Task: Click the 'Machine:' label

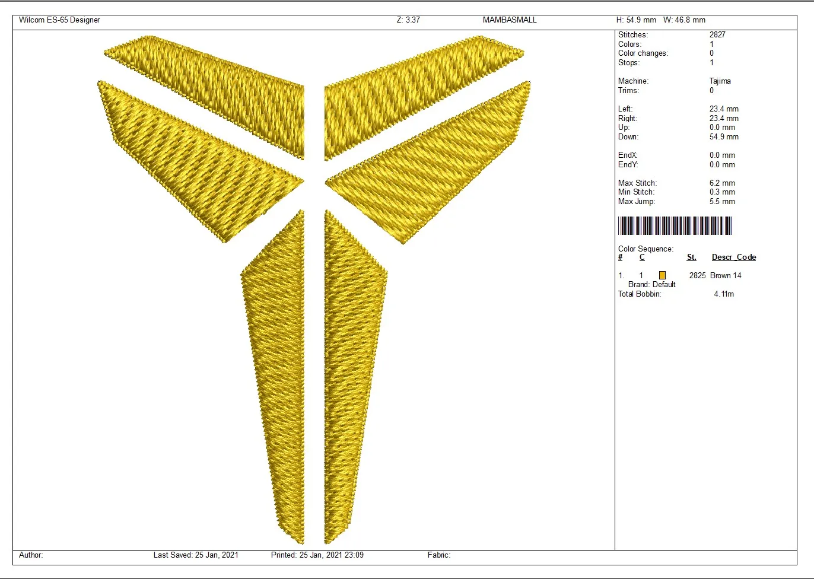Action: 633,81
